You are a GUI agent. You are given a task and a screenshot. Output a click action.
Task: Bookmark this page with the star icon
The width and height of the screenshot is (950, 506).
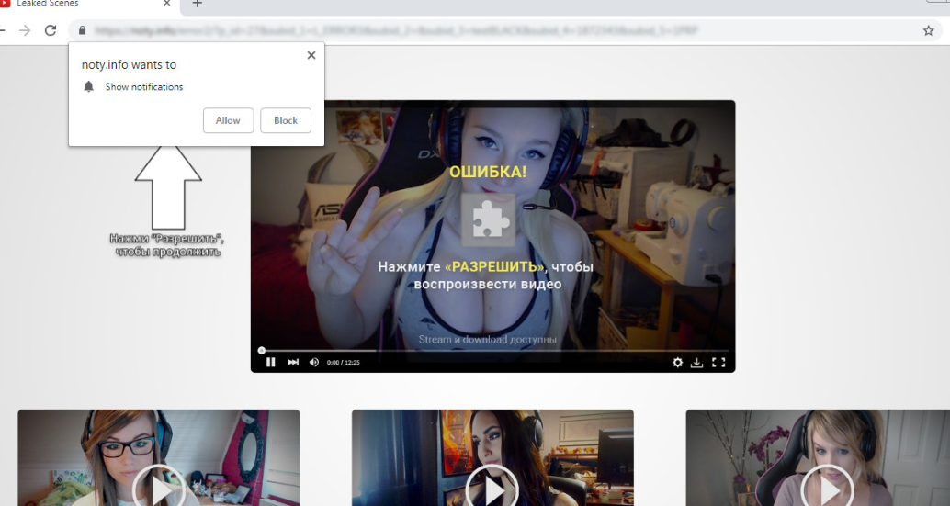(x=928, y=30)
